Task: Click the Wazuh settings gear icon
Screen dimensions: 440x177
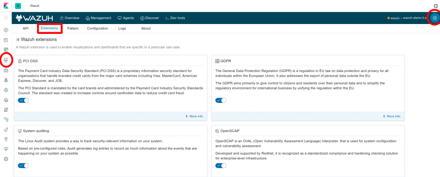Action: 435,18
